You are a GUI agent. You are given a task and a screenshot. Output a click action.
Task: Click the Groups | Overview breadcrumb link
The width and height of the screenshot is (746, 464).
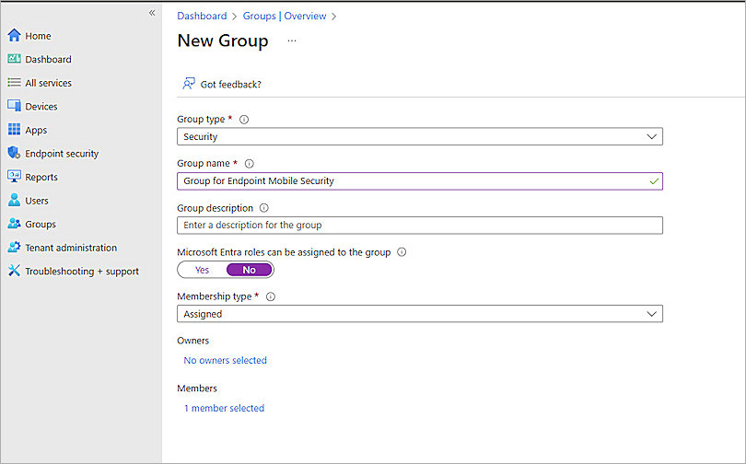[285, 16]
